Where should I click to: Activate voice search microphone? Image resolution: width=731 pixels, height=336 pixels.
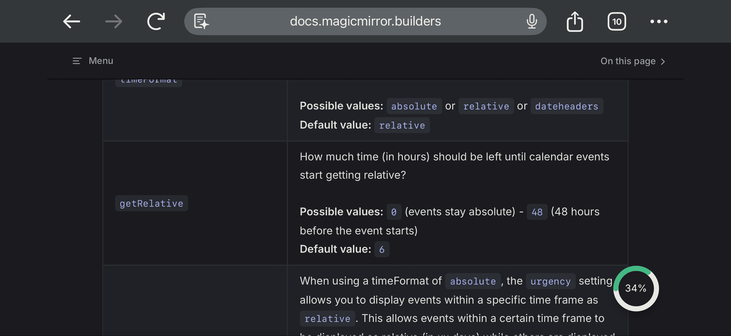[x=532, y=22]
